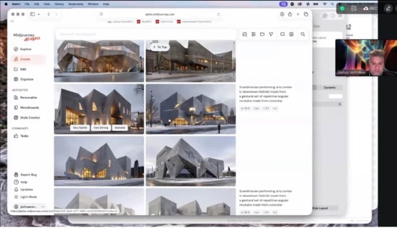Open the crystalline concrete building with dark openings

coord(191,161)
